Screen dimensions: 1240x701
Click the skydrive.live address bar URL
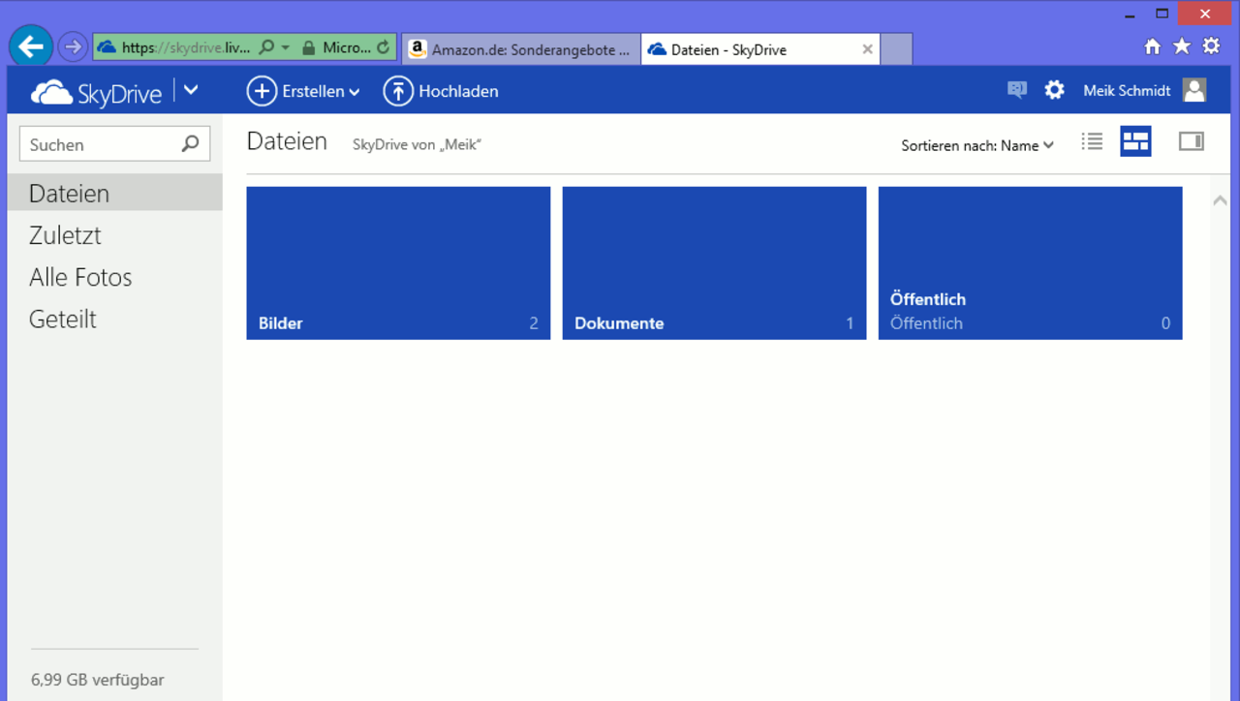point(186,47)
